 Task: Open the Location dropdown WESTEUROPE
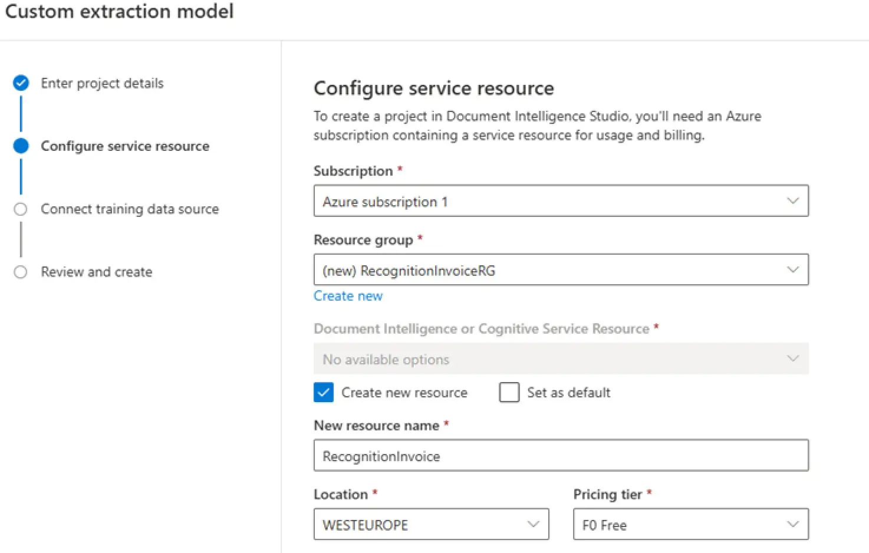click(431, 524)
